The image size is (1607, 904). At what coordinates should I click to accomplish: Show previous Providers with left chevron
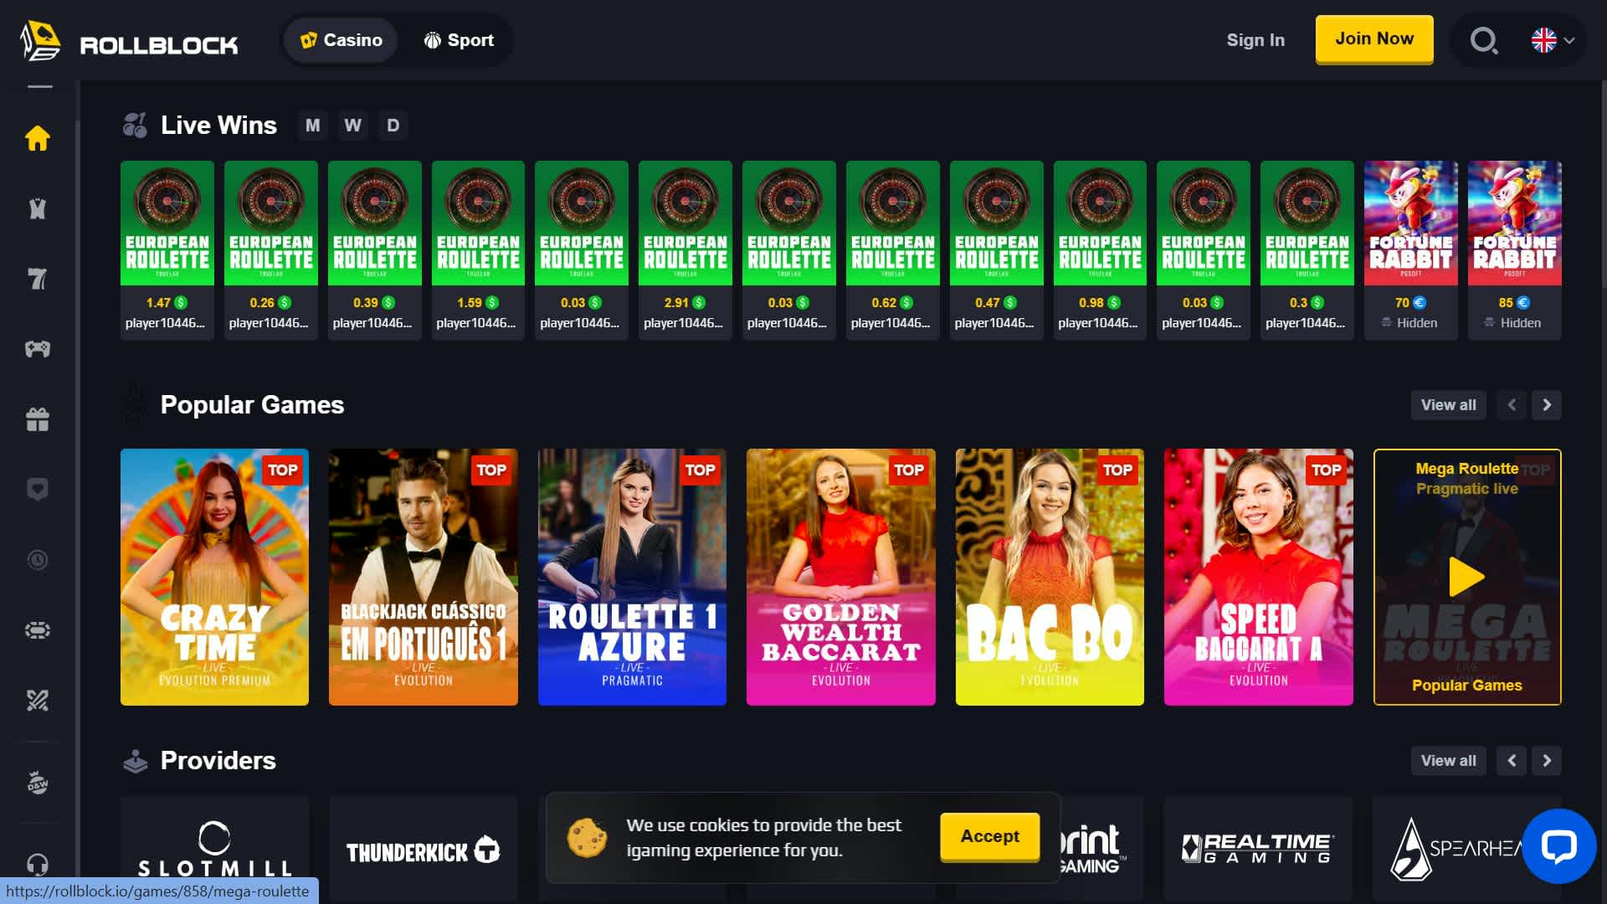pos(1512,761)
